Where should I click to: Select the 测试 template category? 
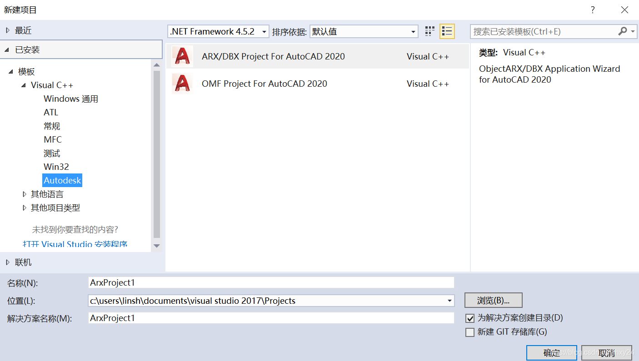point(52,153)
